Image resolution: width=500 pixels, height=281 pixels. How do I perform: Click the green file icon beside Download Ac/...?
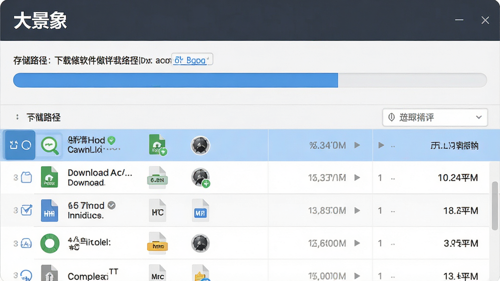[x=49, y=177]
